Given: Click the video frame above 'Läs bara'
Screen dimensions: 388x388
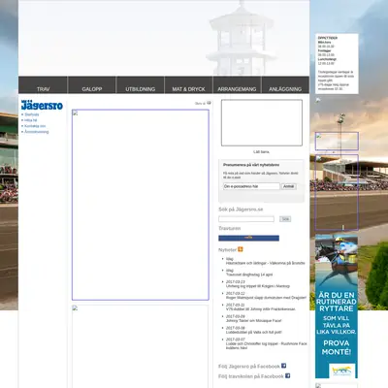Looking at the screenshot, I should (x=262, y=123).
